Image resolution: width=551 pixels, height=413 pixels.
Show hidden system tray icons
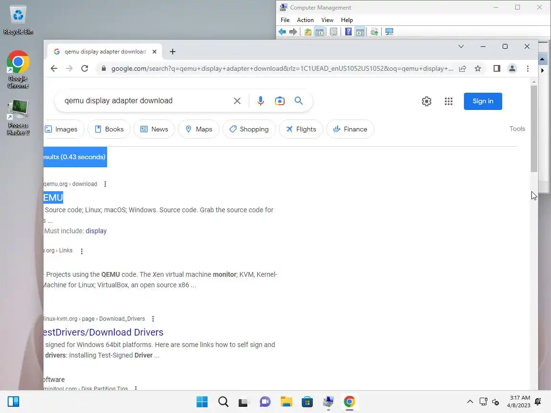pyautogui.click(x=470, y=402)
